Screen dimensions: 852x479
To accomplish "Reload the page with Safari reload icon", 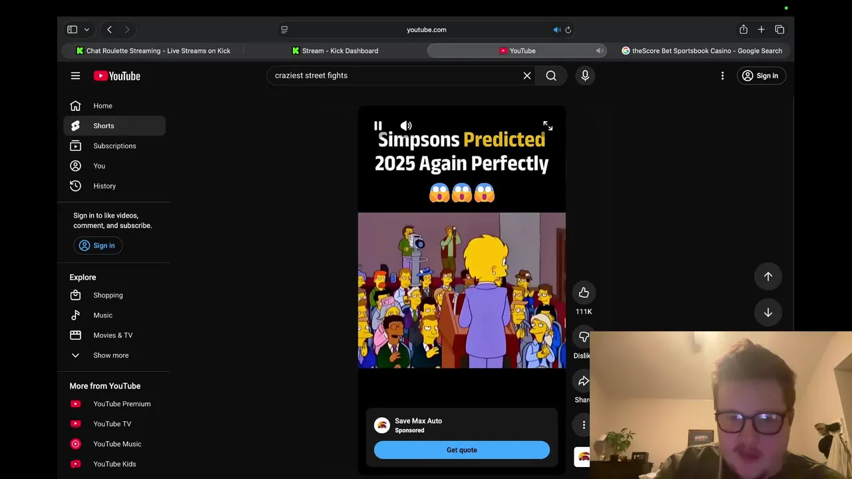I will 568,30.
